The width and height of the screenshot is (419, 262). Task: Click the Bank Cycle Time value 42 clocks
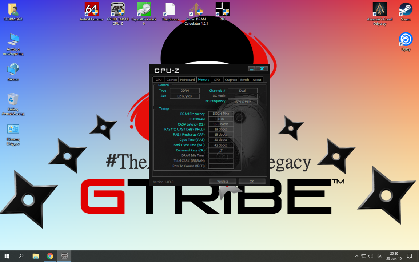[221, 145]
